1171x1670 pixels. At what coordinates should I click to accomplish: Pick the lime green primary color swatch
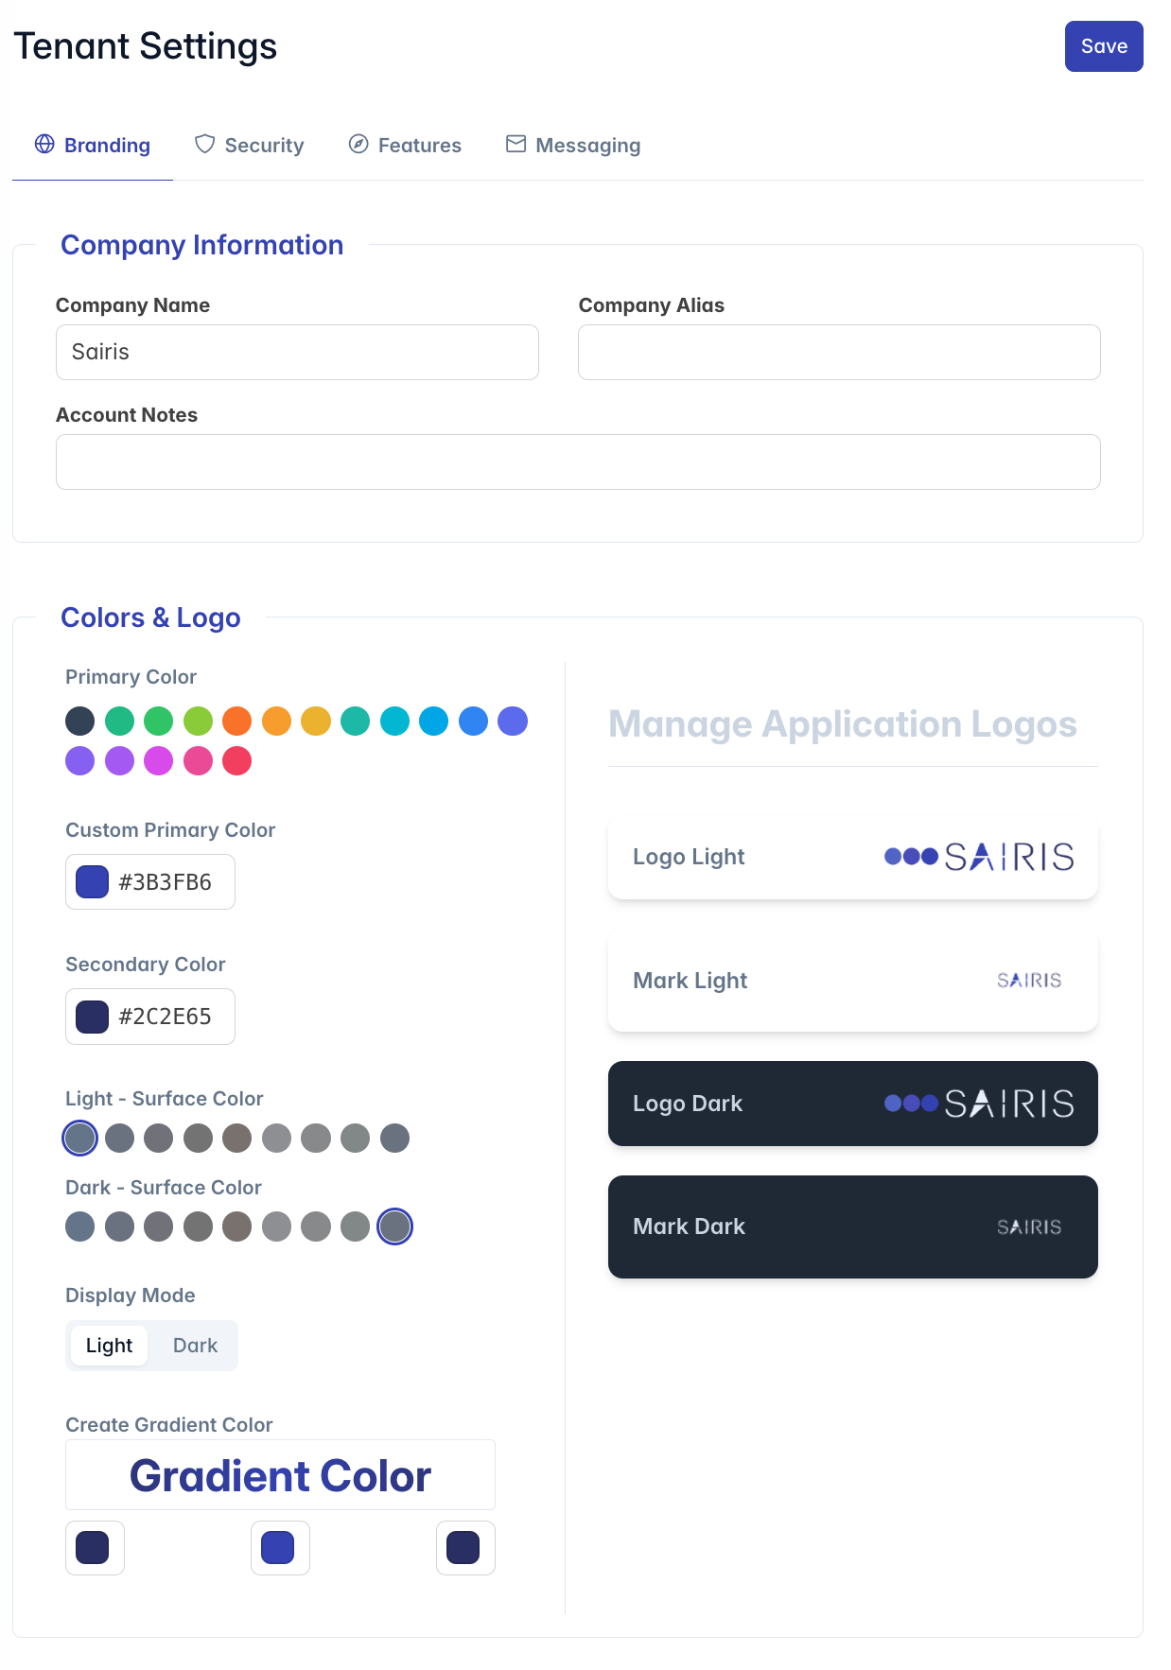(x=198, y=721)
